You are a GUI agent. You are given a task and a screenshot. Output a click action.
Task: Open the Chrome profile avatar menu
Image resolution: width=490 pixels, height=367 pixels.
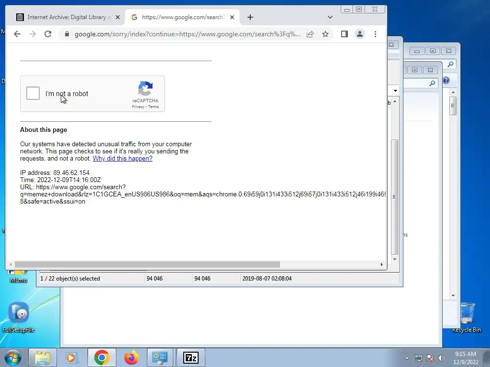[360, 34]
